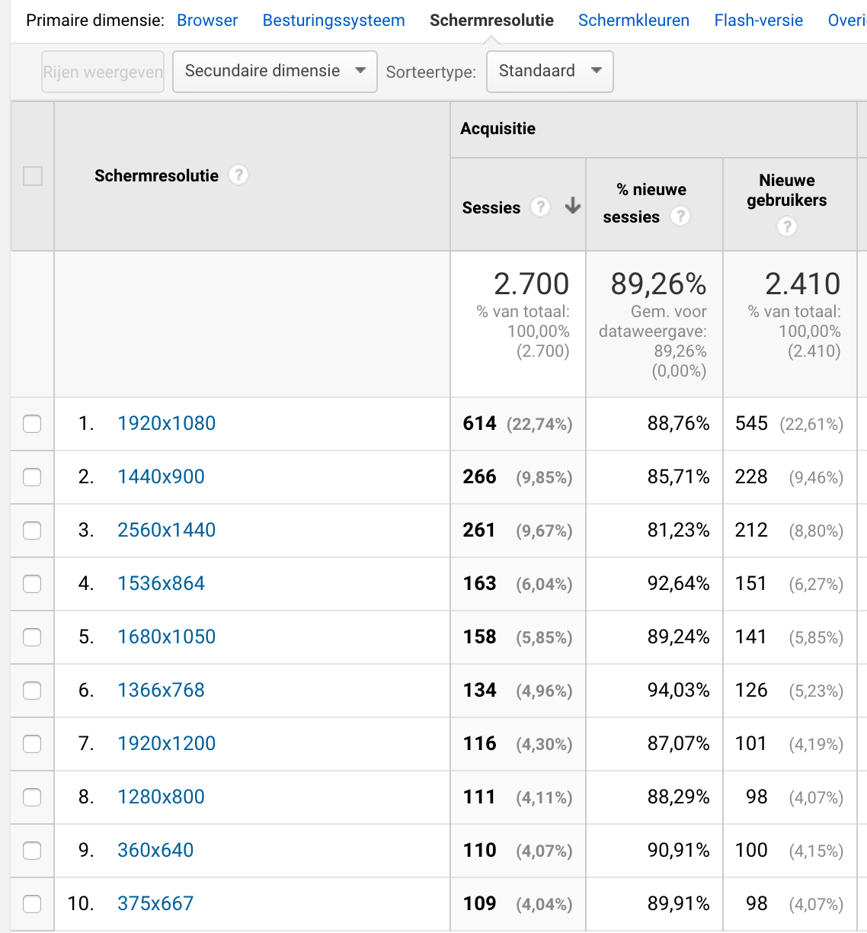Screen dimensions: 867x933
Task: Switch to Besturingssysteem dimension
Action: tap(334, 21)
